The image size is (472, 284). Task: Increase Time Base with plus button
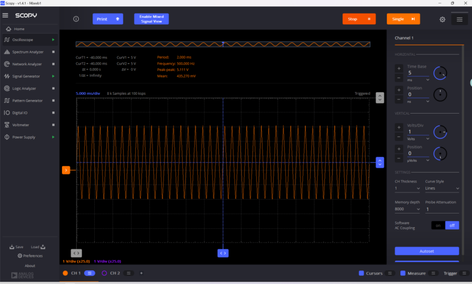(399, 68)
